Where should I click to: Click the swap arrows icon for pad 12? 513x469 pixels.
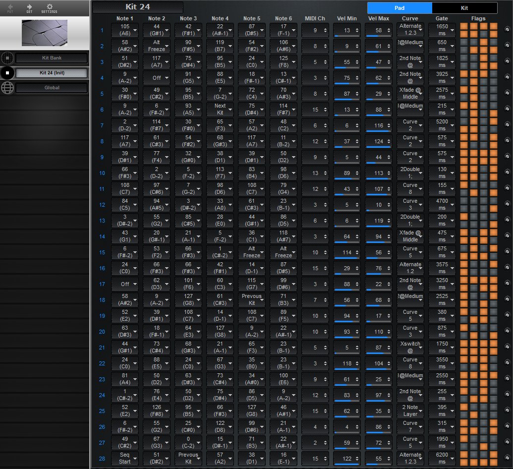pyautogui.click(x=507, y=204)
